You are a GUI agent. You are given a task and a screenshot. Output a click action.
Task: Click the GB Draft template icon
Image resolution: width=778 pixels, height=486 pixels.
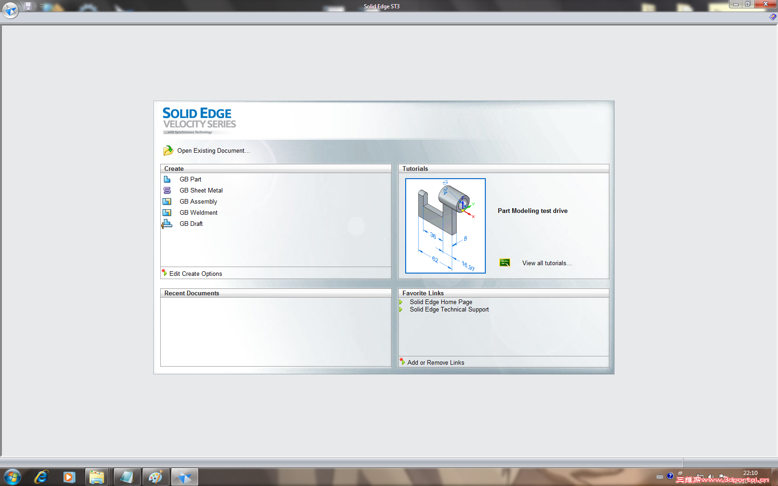(x=167, y=224)
